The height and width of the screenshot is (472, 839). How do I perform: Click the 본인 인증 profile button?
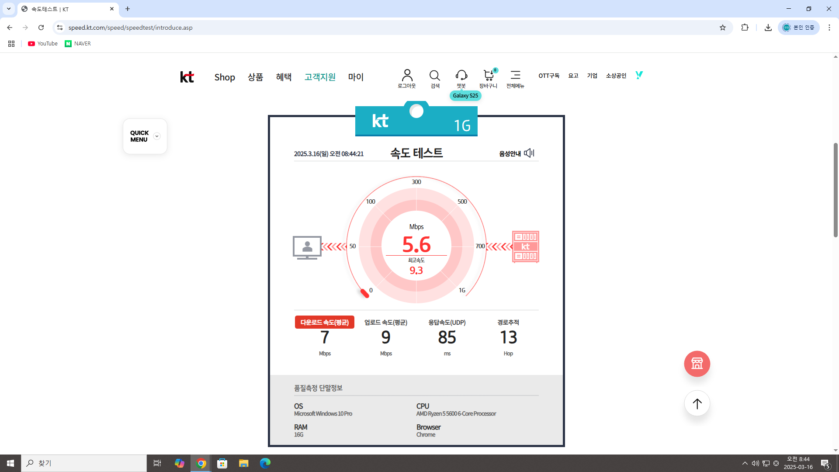point(799,28)
